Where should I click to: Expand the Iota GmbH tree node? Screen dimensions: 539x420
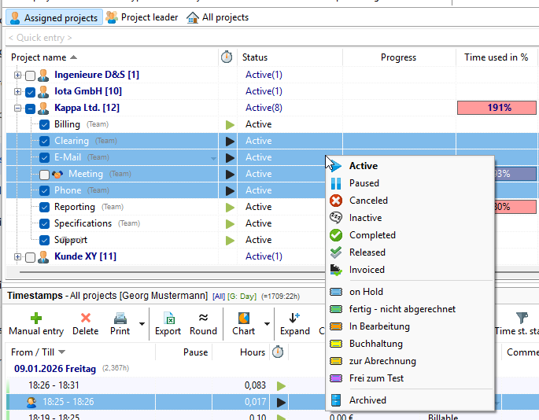click(17, 92)
